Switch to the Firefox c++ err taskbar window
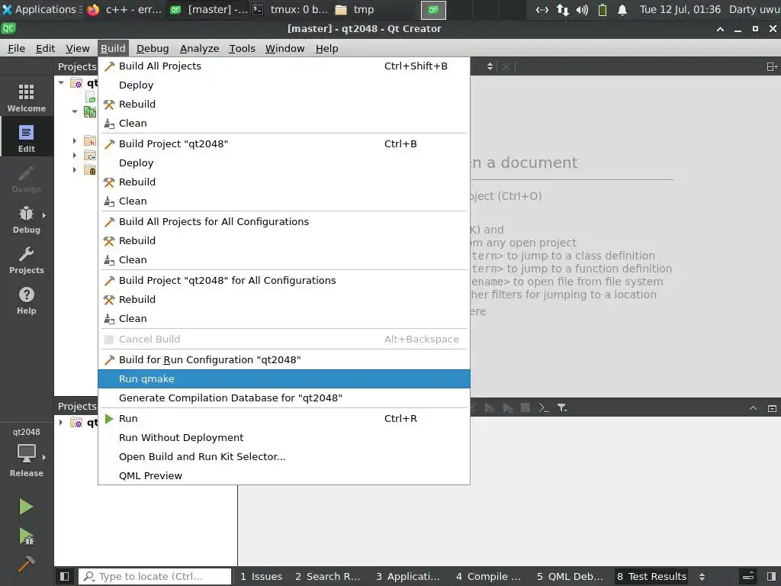Screen dimensions: 781x586 (x=124, y=9)
